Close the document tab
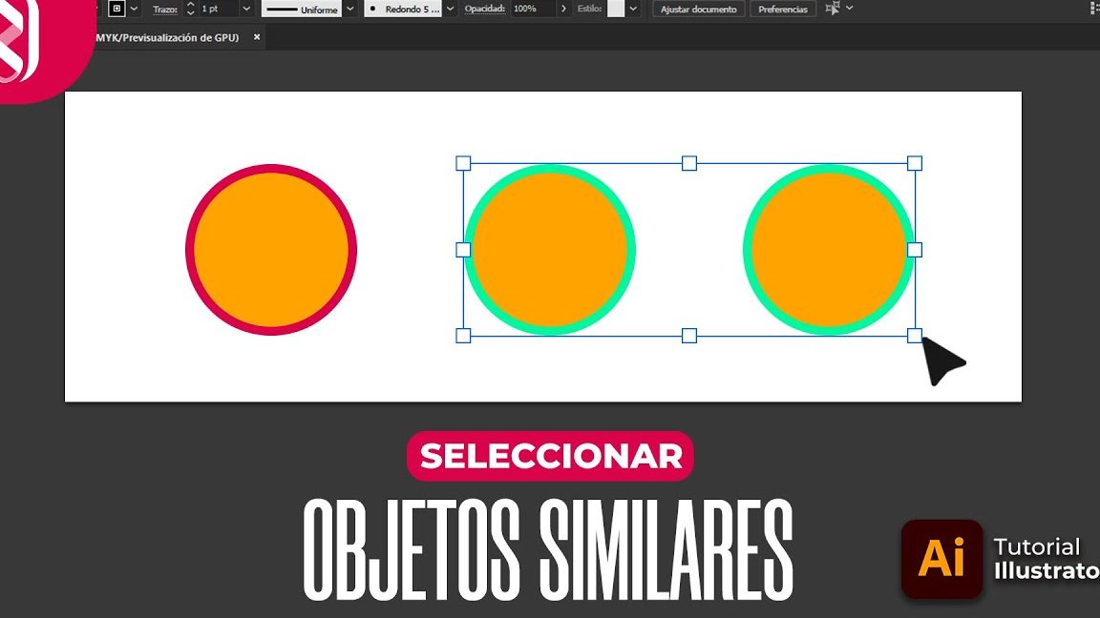 pyautogui.click(x=257, y=37)
